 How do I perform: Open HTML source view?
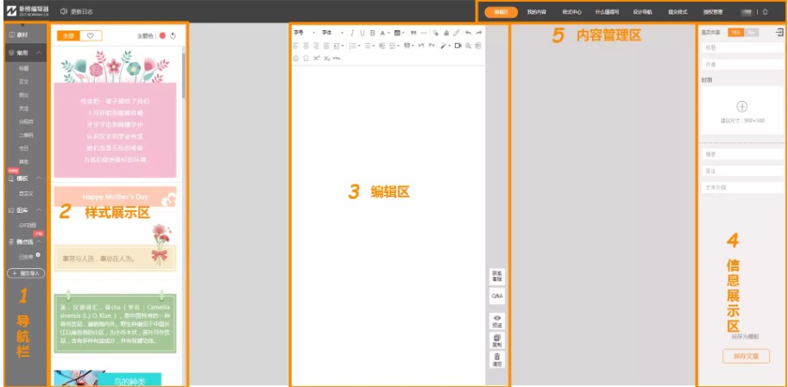click(x=337, y=59)
